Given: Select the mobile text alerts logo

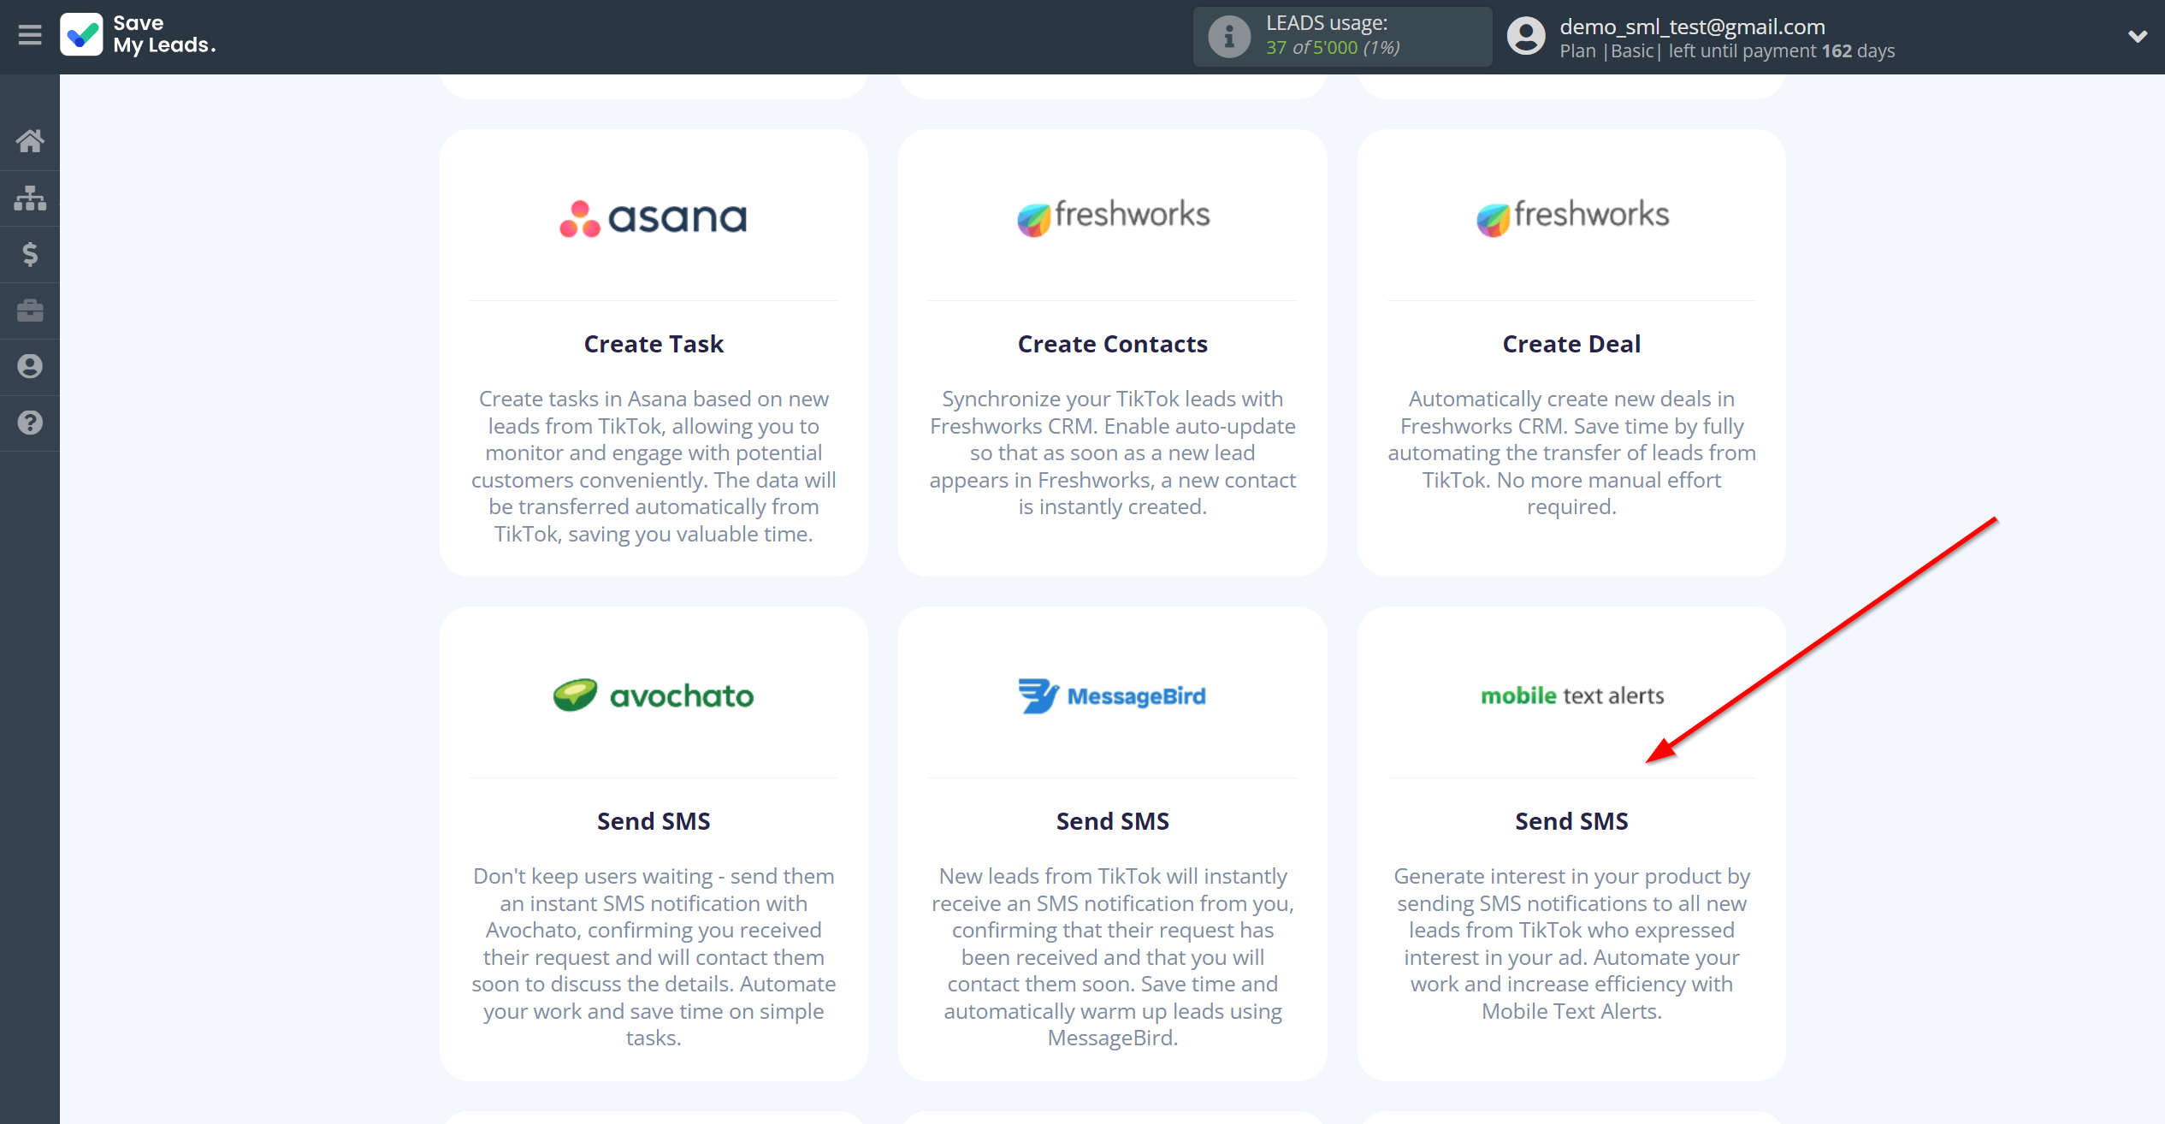Looking at the screenshot, I should (x=1572, y=695).
